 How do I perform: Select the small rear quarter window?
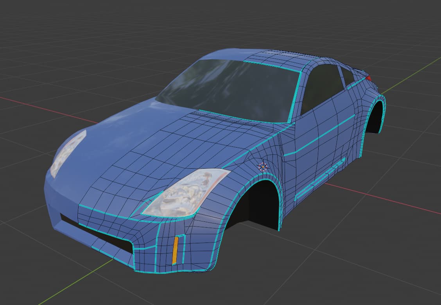click(347, 76)
